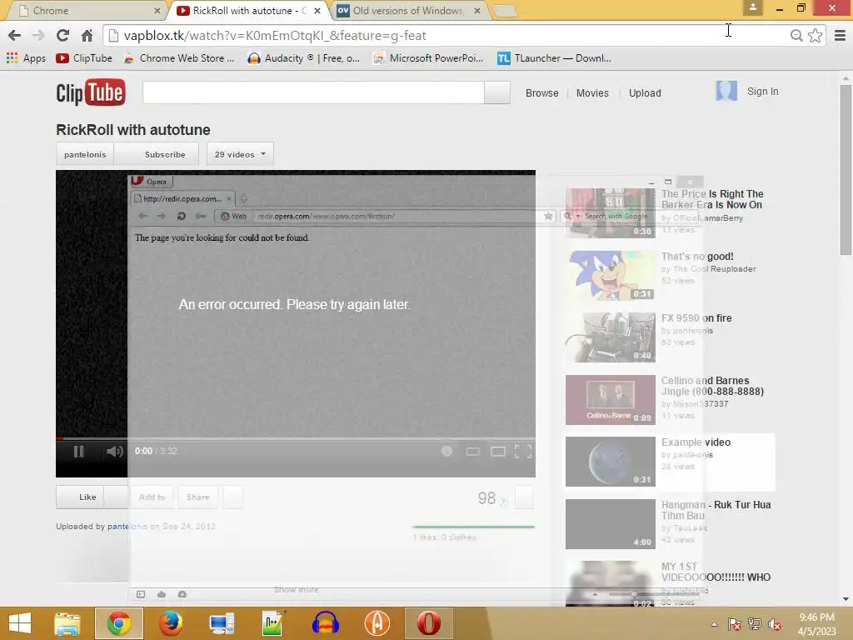Open Upload page
The width and height of the screenshot is (853, 640).
tap(645, 93)
